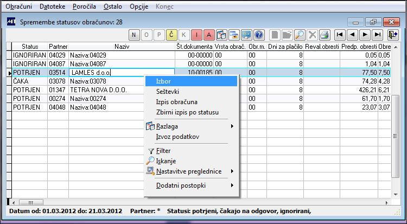Screen dimensions: 407x224
Task: Click the monitor settings toolbar icon
Action: coord(246,35)
